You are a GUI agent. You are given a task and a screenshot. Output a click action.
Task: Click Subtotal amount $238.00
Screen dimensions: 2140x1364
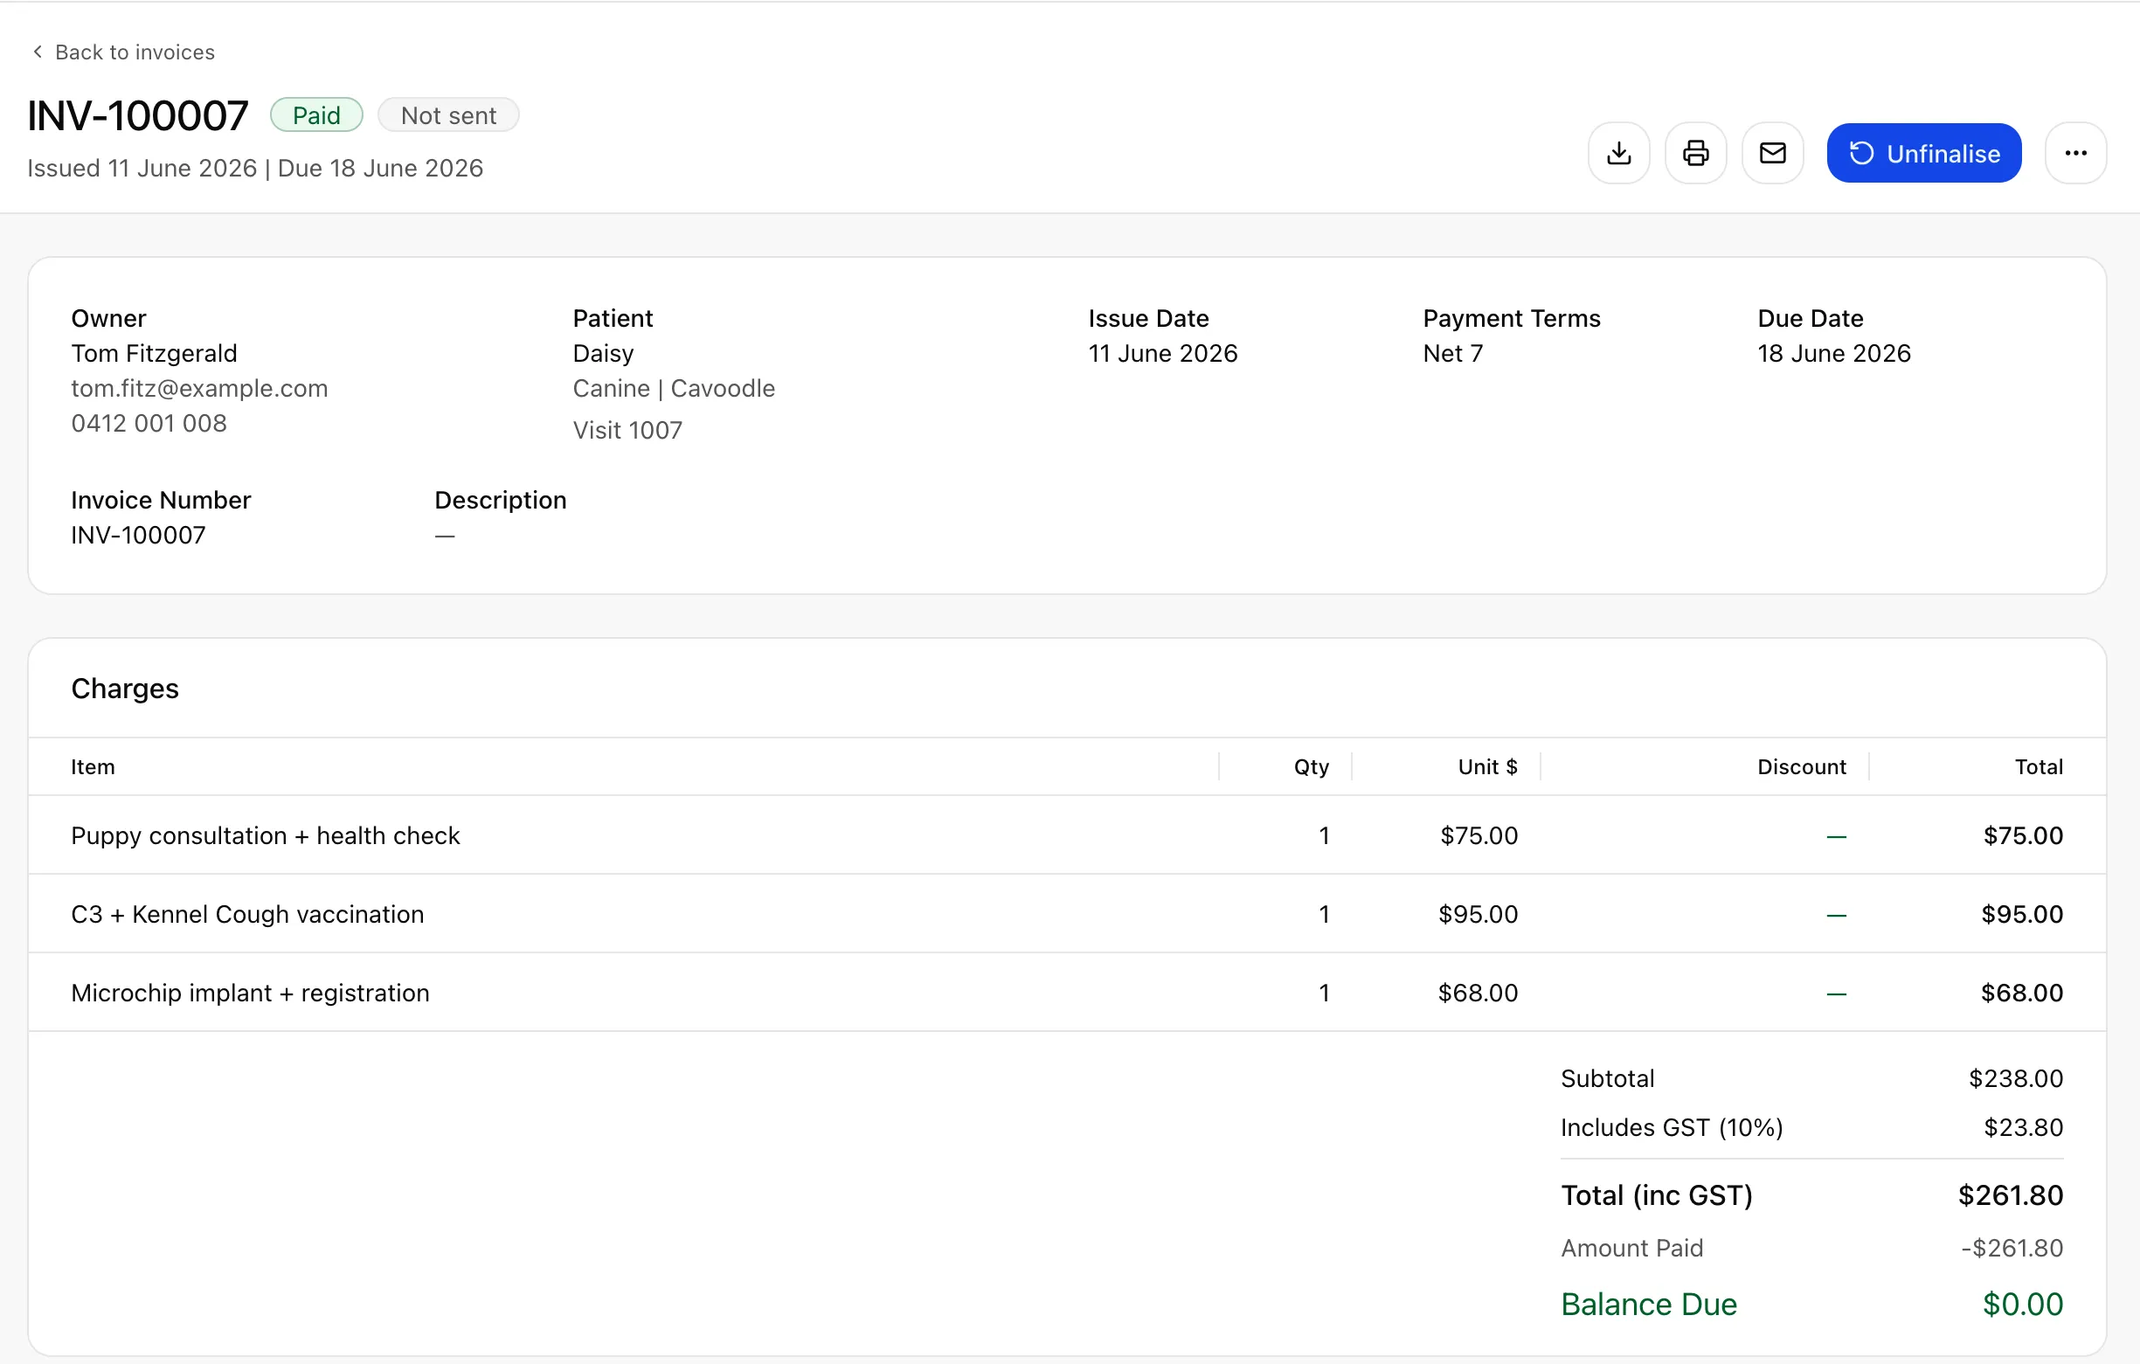[x=2016, y=1079]
